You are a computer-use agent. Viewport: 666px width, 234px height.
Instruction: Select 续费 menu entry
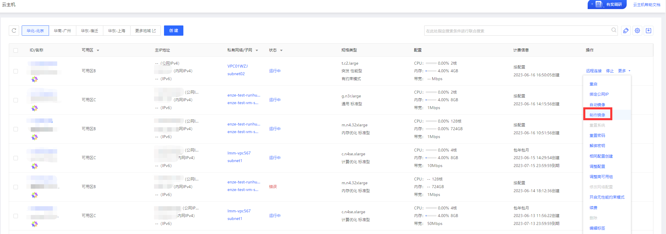point(593,208)
